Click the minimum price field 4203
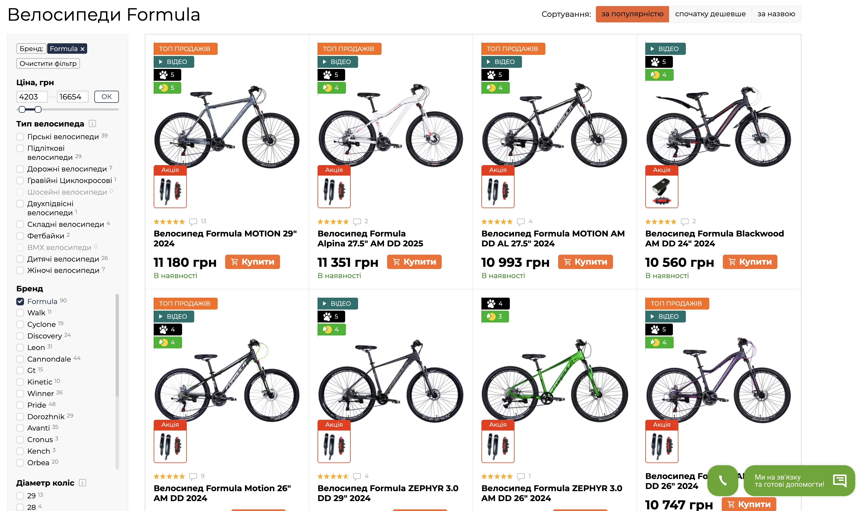Image resolution: width=858 pixels, height=511 pixels. (32, 97)
